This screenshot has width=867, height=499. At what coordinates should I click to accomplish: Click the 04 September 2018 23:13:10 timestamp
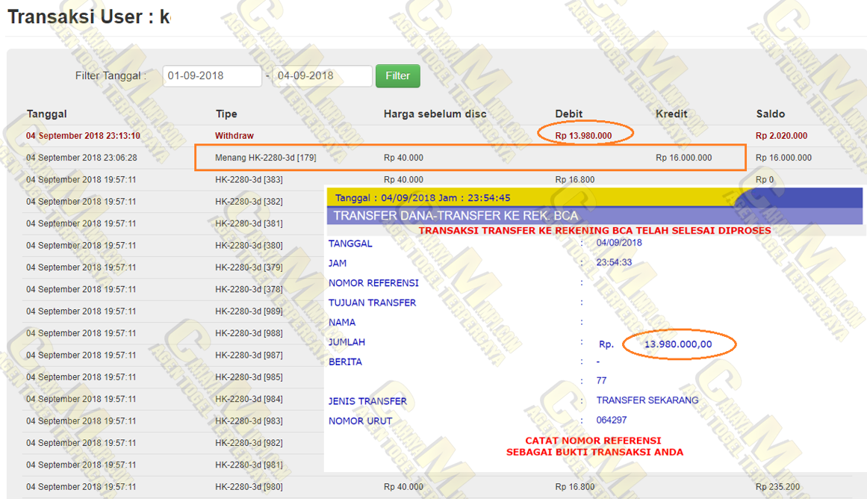point(83,136)
